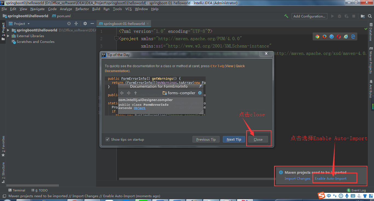Open the 1: Project side tab
The height and width of the screenshot is (201, 374).
click(3, 31)
